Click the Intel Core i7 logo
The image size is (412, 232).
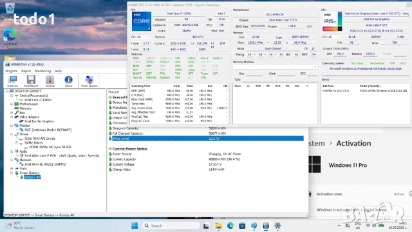click(142, 21)
